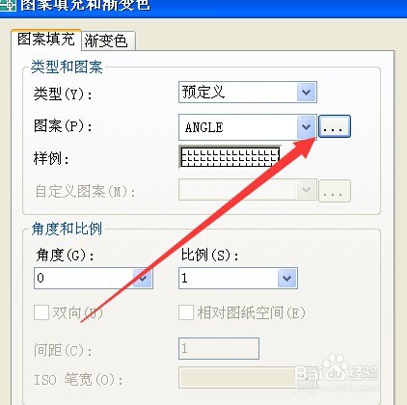Expand the 类型 dropdown arrow
Screen dimensions: 407x405
306,93
